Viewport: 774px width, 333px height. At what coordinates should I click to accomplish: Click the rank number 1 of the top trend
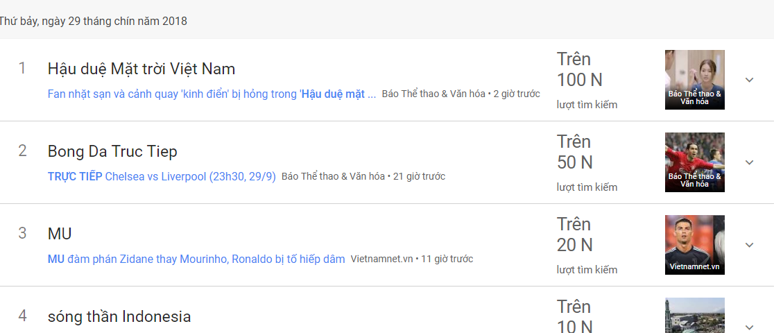(x=22, y=68)
